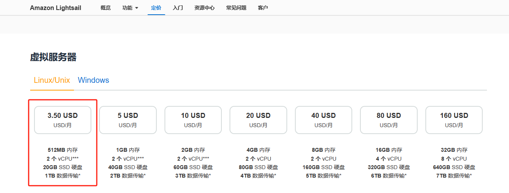
Task: Click the 40GB SSD 硬盘 text
Action: pos(128,167)
